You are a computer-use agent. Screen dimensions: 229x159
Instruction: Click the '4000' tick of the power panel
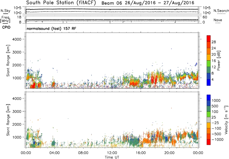17,39
